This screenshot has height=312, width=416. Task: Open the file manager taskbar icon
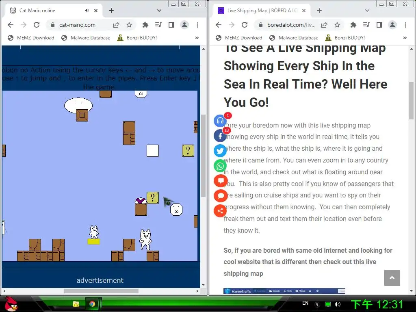(x=76, y=304)
